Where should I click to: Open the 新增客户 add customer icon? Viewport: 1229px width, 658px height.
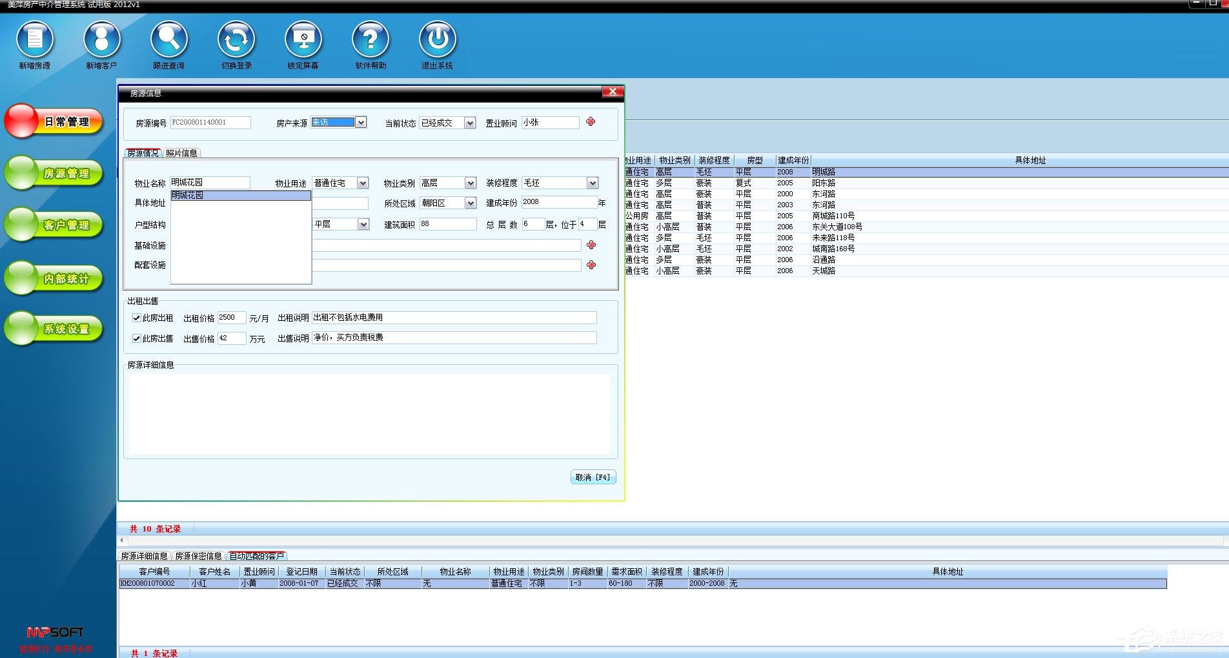(x=102, y=39)
